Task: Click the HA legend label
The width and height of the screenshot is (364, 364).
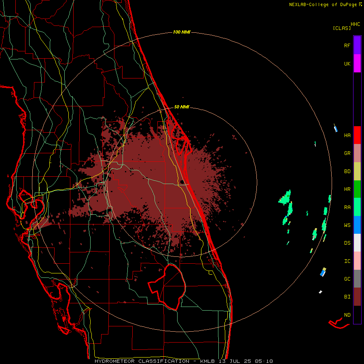Action: 347,135
